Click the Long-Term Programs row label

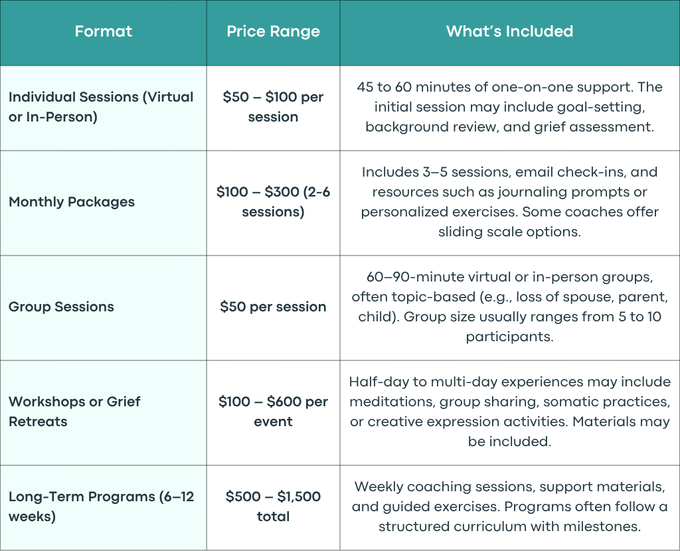point(101,507)
